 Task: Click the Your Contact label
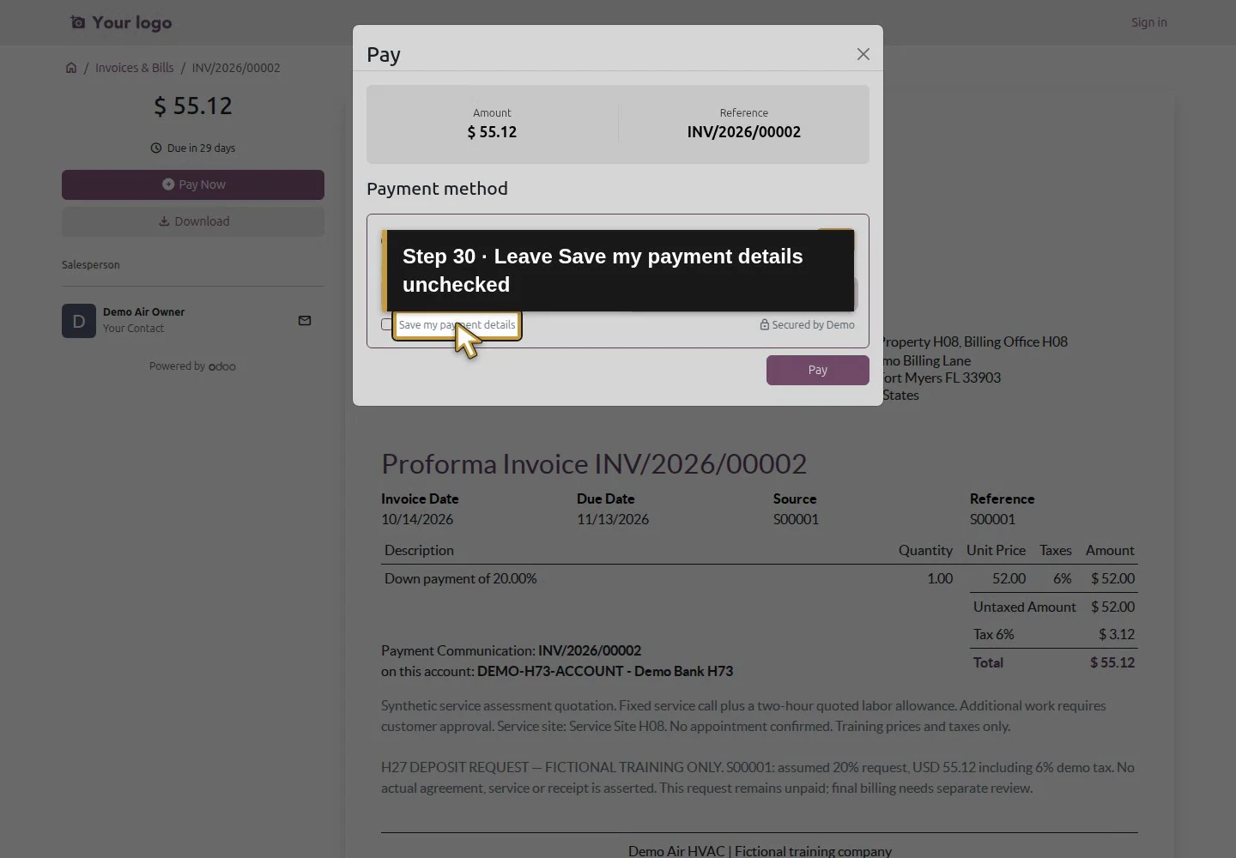(x=133, y=329)
